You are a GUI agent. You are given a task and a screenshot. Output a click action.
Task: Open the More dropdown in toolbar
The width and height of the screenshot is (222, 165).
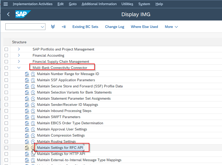coord(171,27)
